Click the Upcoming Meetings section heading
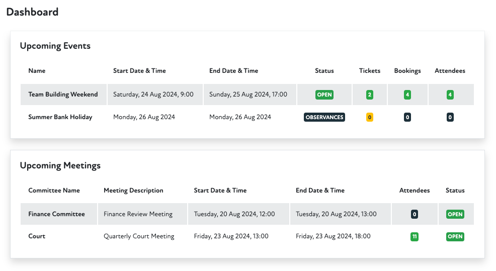Viewport: 496px width, 271px height. click(x=60, y=165)
